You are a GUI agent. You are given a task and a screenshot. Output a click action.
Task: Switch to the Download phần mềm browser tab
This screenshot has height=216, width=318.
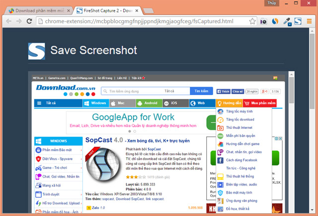click(39, 10)
